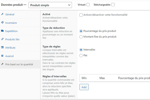Click the Produits liés link icon
Screen dimensions: 150x100
coord(2,39)
